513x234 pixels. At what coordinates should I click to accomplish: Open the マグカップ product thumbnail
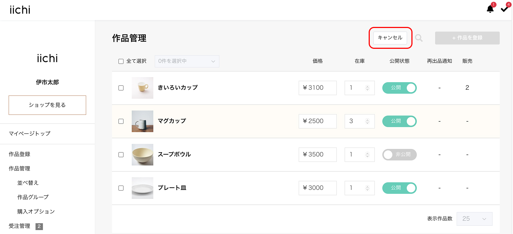click(x=143, y=121)
